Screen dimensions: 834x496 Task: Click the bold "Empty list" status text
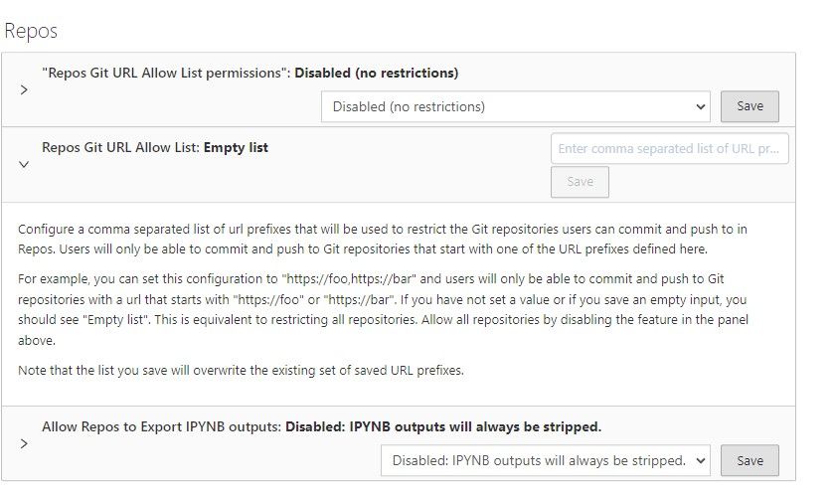coord(236,147)
